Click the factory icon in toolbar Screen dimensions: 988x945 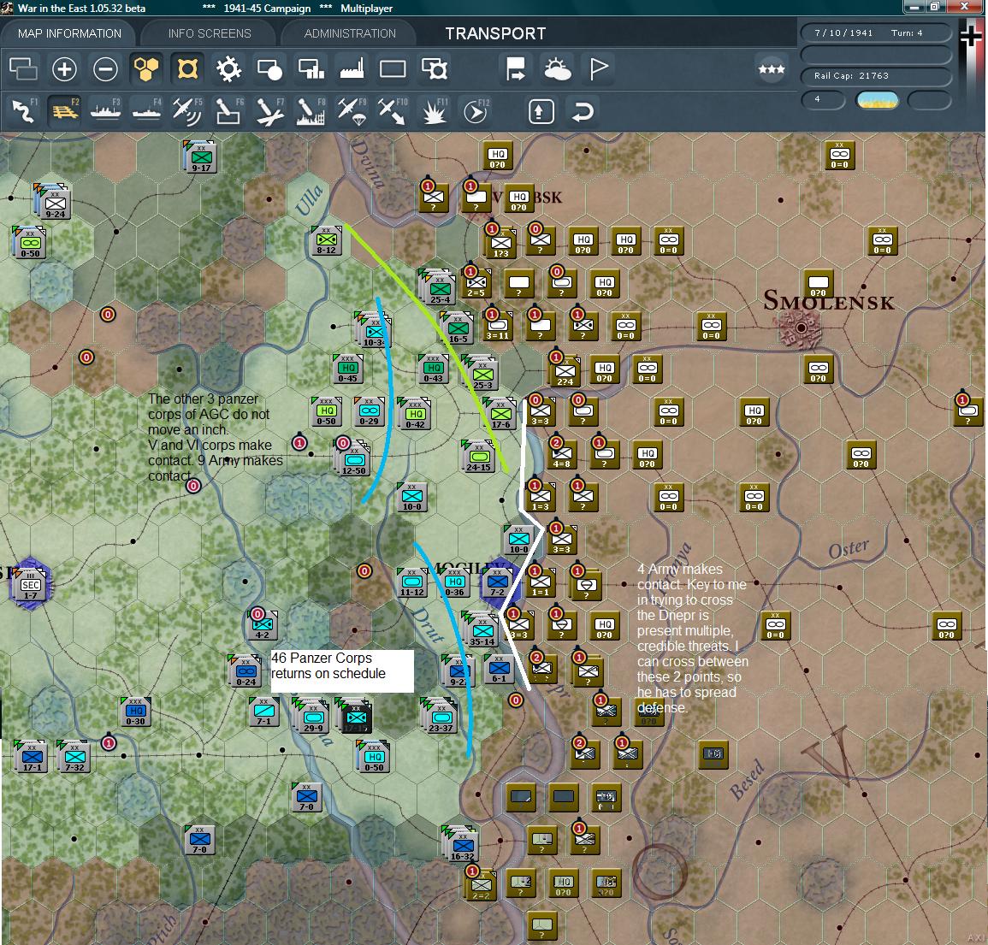click(352, 68)
